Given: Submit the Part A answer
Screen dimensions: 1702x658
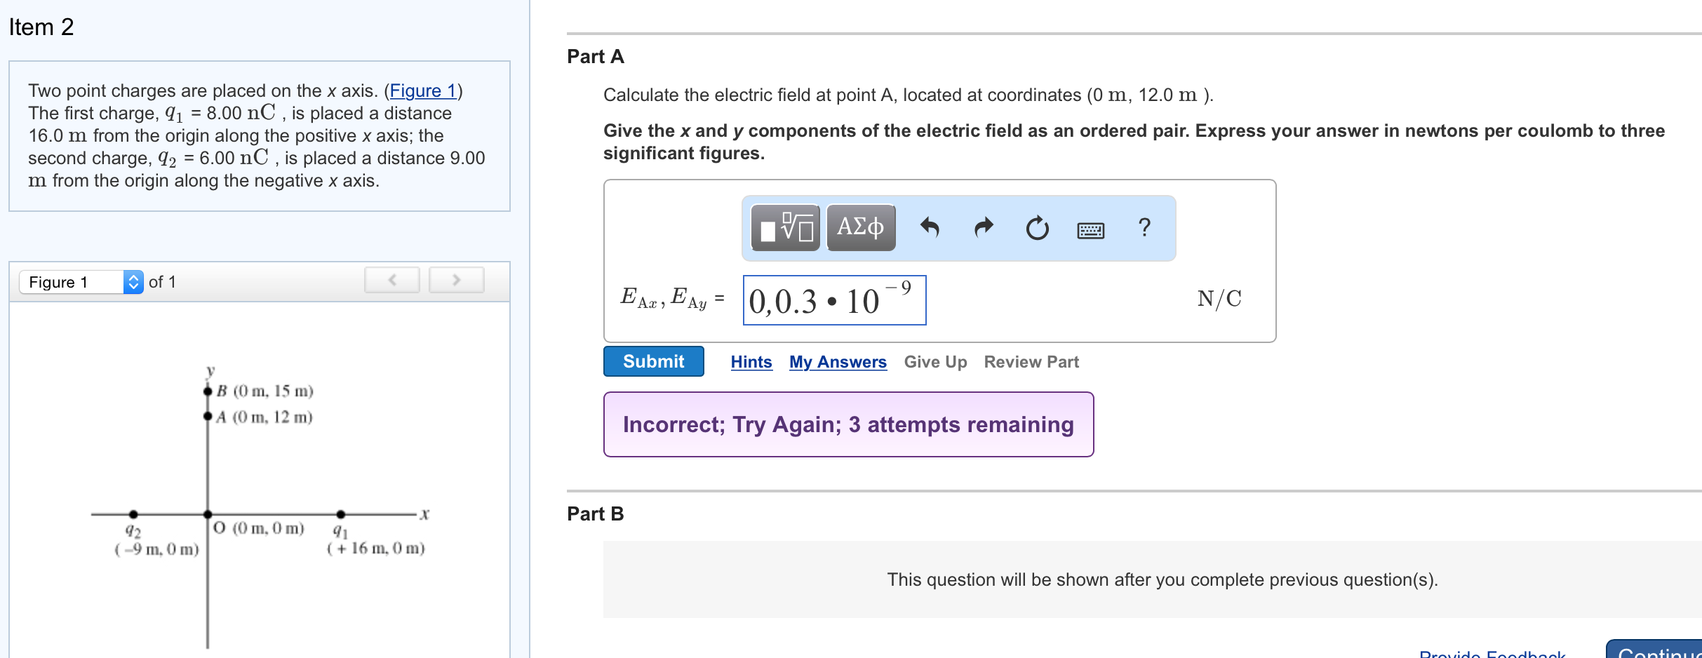Looking at the screenshot, I should pyautogui.click(x=653, y=361).
